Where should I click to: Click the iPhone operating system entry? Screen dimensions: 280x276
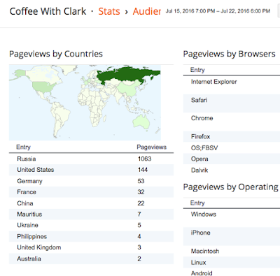(x=201, y=233)
